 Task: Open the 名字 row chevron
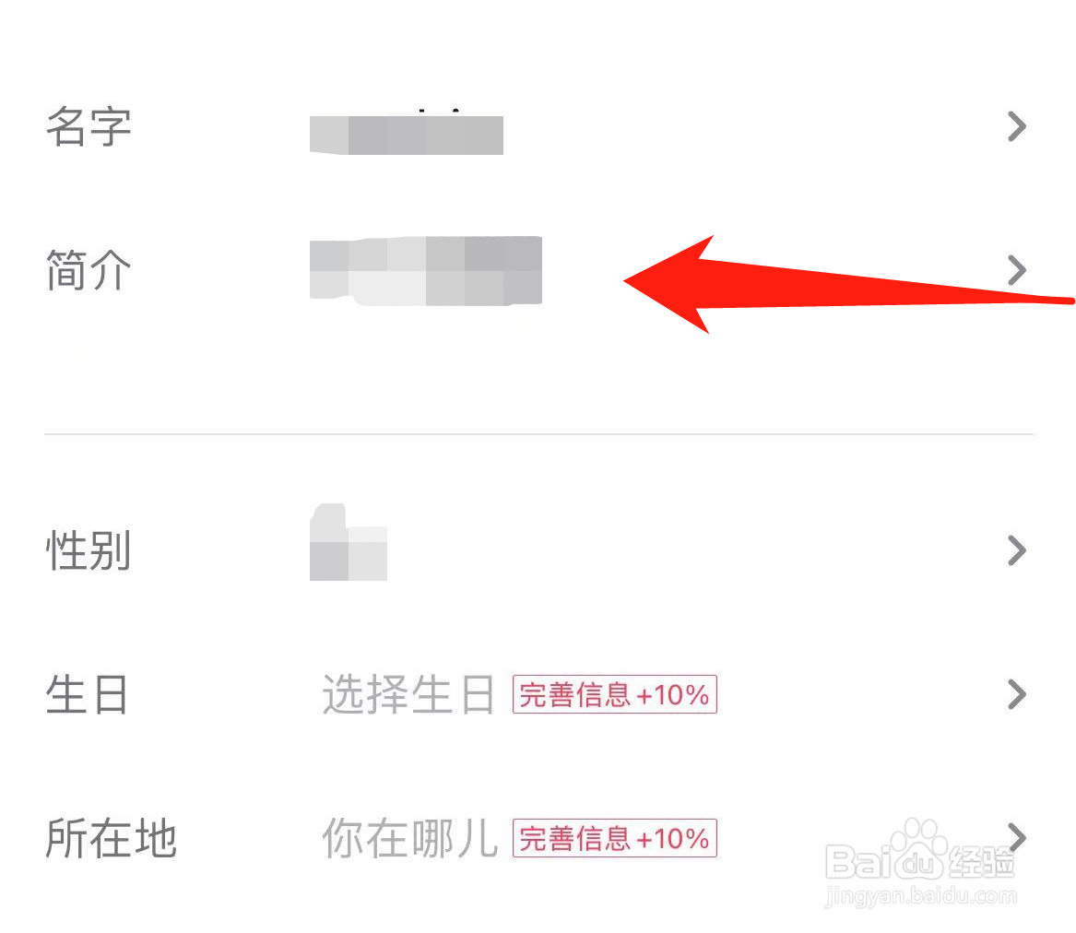click(1017, 126)
